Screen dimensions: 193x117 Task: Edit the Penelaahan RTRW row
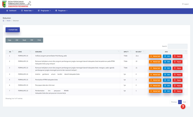pos(167,80)
